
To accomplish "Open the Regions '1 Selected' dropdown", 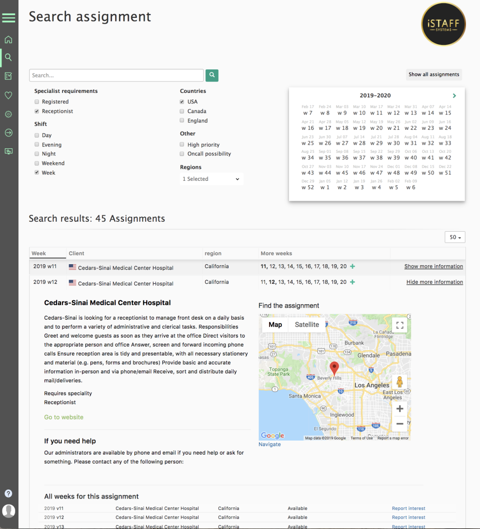I will pos(211,179).
